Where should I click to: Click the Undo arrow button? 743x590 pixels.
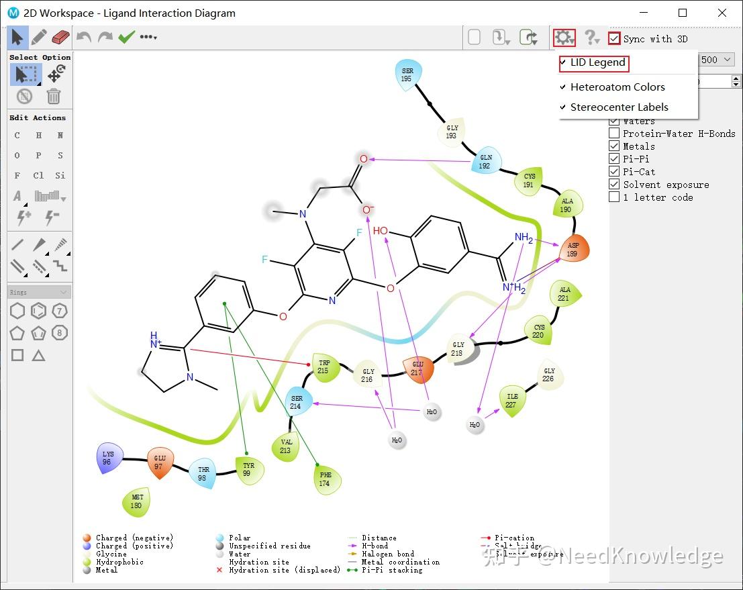pyautogui.click(x=83, y=38)
